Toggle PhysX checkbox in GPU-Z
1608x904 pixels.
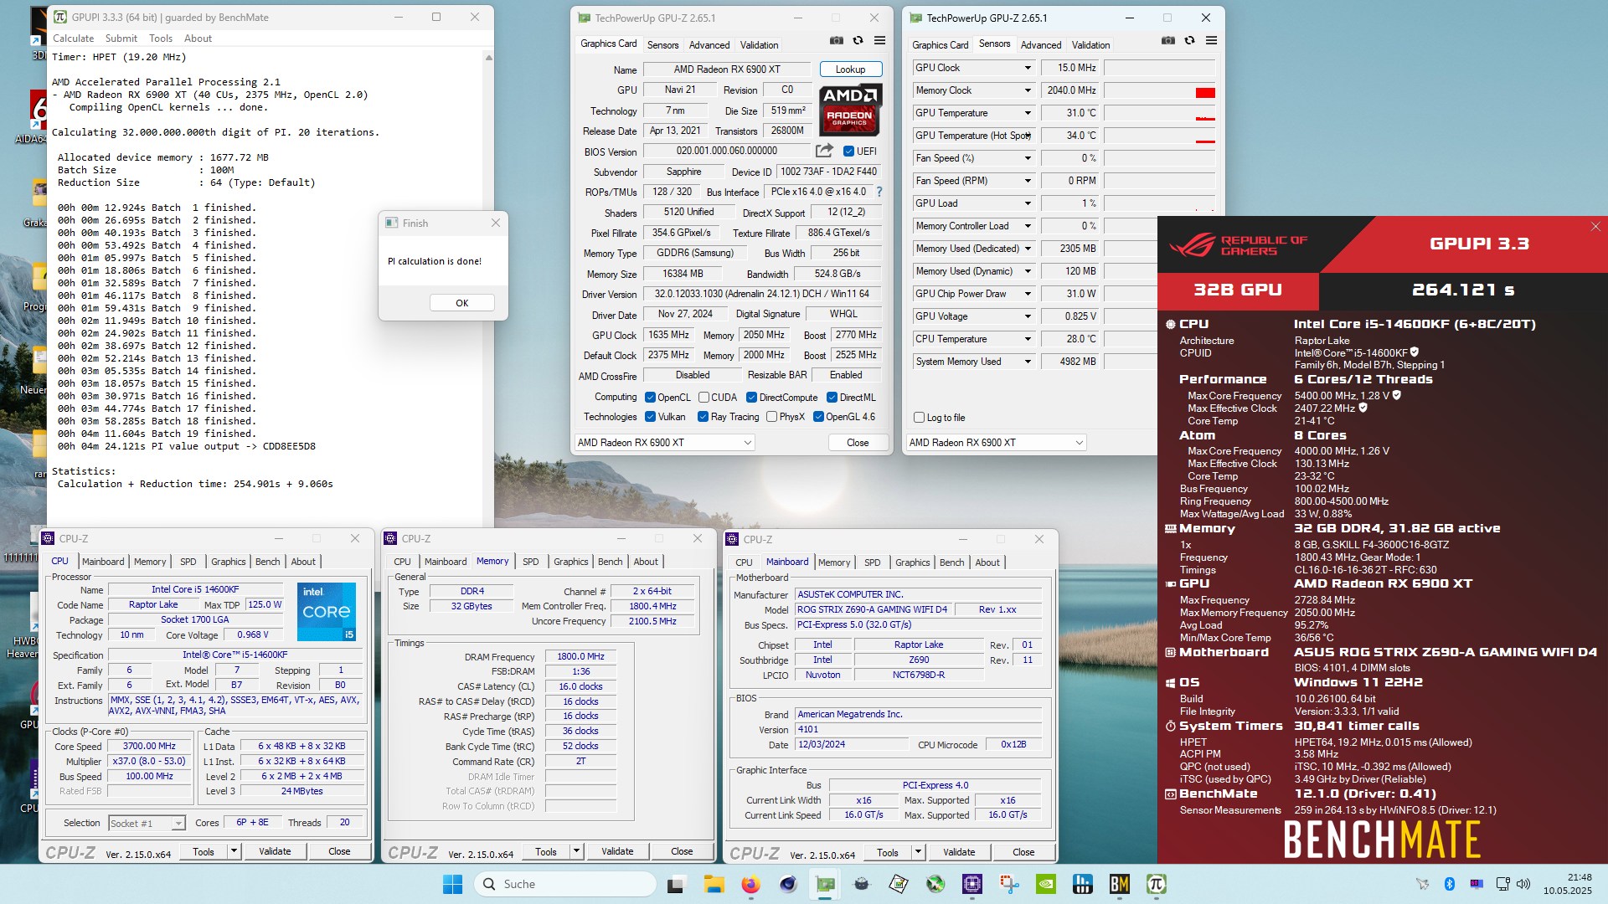click(771, 417)
